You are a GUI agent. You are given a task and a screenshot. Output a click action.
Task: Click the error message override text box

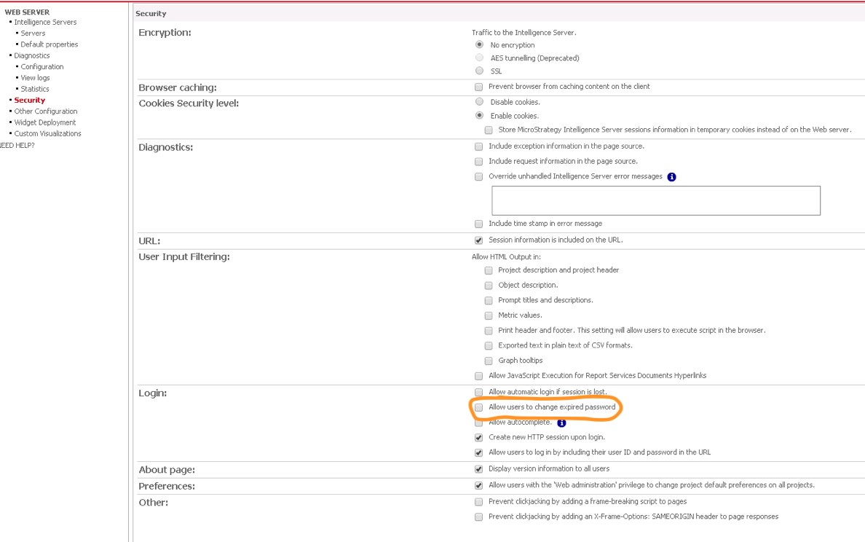point(655,200)
